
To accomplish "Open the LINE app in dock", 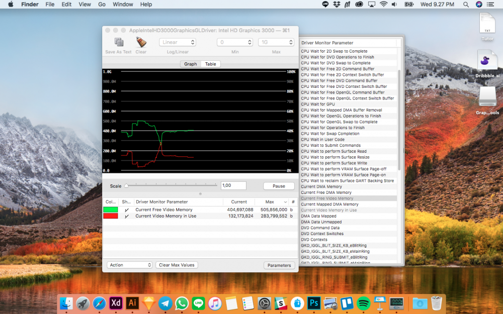I will click(x=198, y=303).
